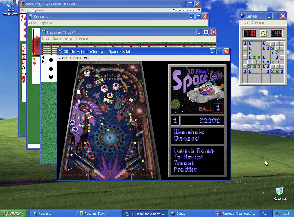Open Игра menu in Косынка window
Screen dimensions: 294x217
tap(32, 23)
